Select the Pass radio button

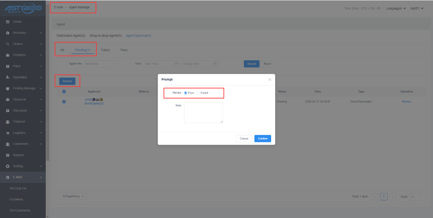186,93
